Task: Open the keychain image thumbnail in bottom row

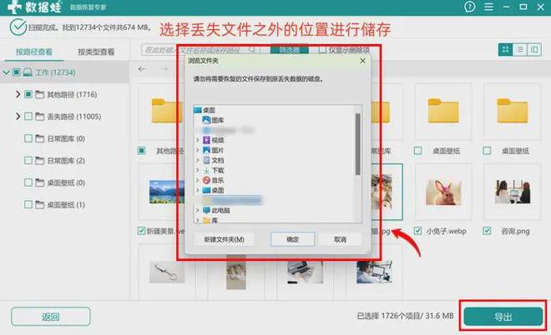Action: (167, 272)
